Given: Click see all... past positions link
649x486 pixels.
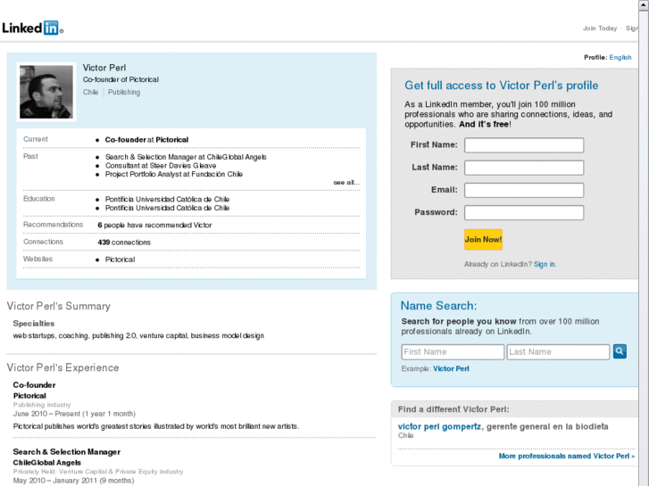Looking at the screenshot, I should pos(346,183).
